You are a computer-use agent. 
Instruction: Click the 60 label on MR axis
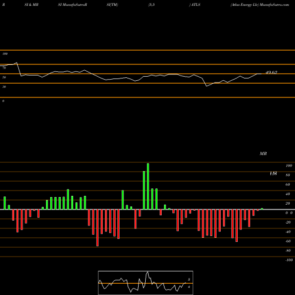[288, 185]
